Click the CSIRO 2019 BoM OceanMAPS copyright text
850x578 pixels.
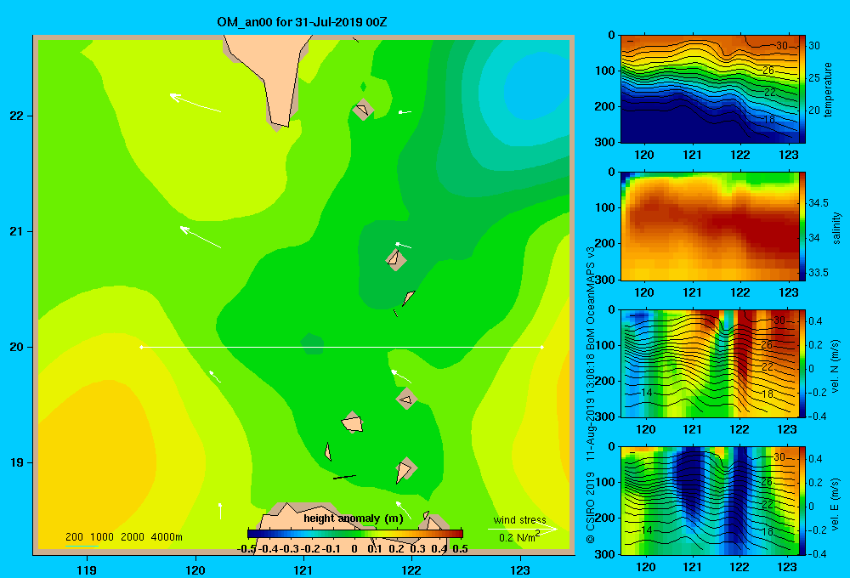[591, 394]
